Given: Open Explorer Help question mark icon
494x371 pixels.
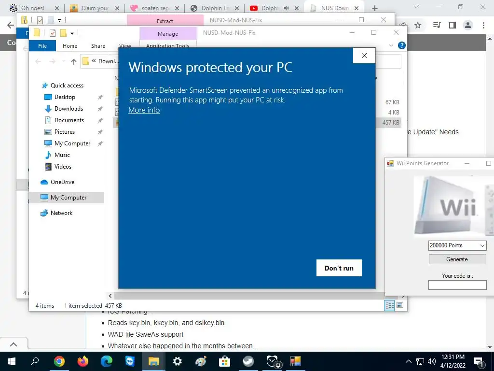Looking at the screenshot, I should pyautogui.click(x=402, y=45).
